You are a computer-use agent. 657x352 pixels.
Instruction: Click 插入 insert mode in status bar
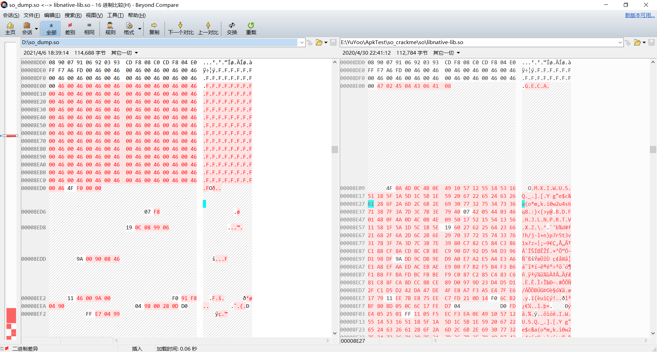pos(137,349)
